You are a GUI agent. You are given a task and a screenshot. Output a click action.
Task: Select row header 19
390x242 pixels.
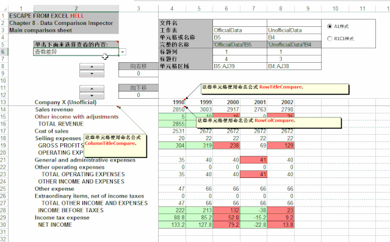tap(3, 145)
